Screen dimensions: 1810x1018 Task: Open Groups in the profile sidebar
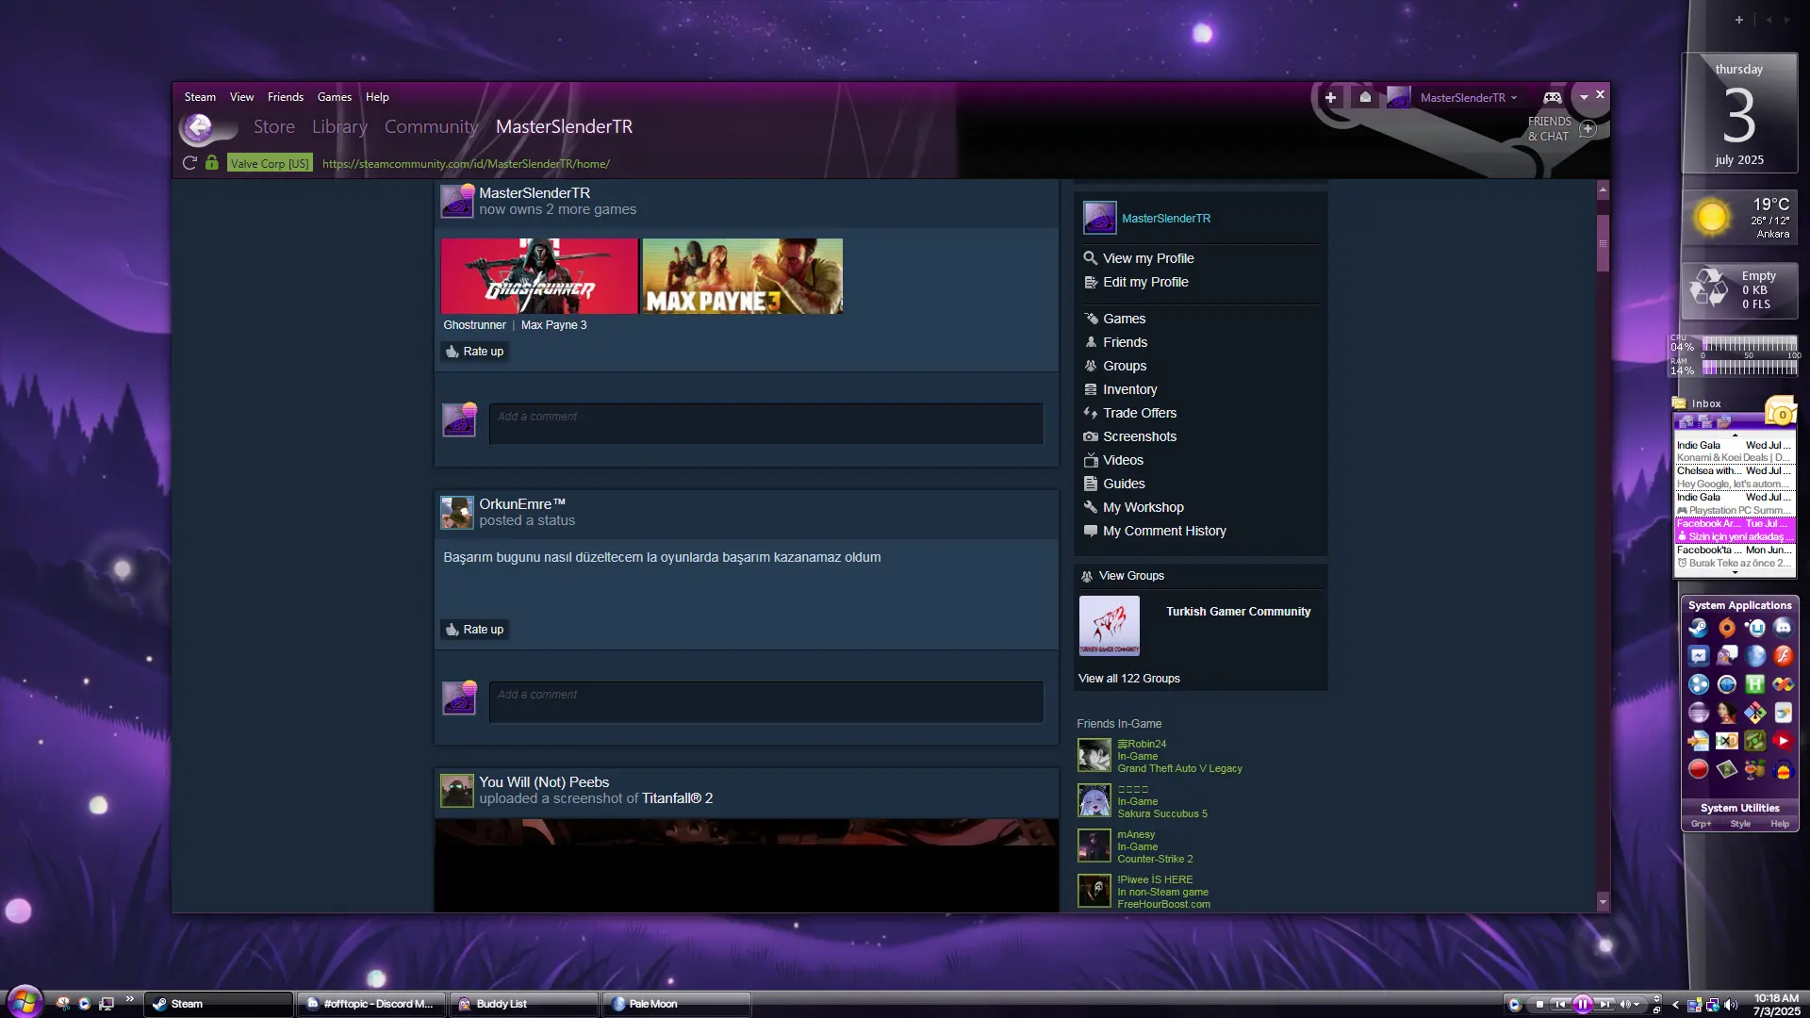point(1125,366)
